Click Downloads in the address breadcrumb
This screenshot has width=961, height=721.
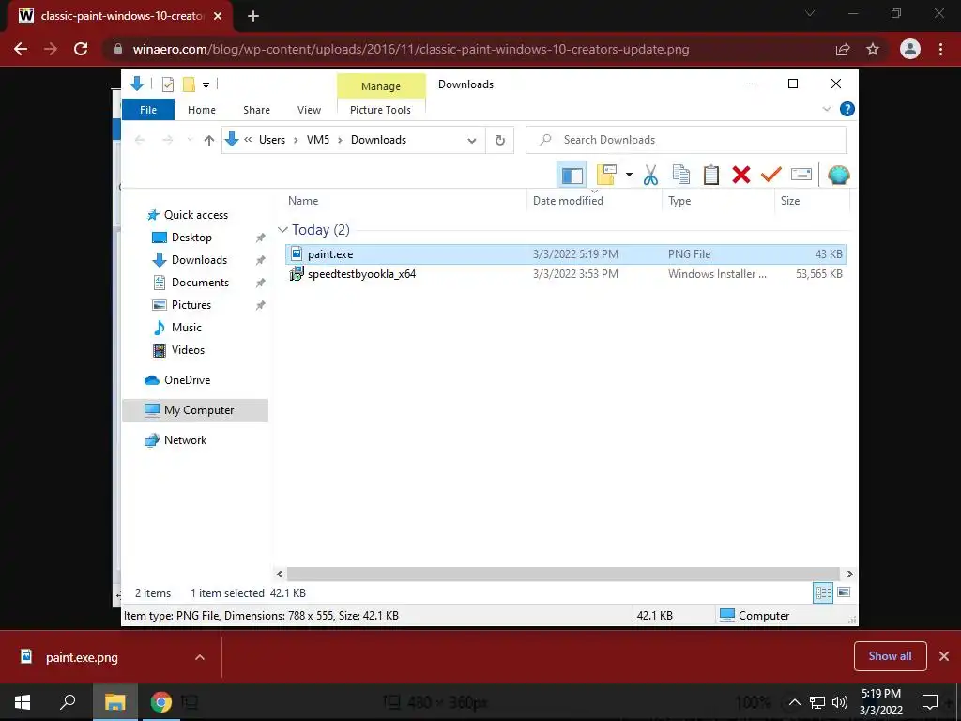[x=379, y=140]
